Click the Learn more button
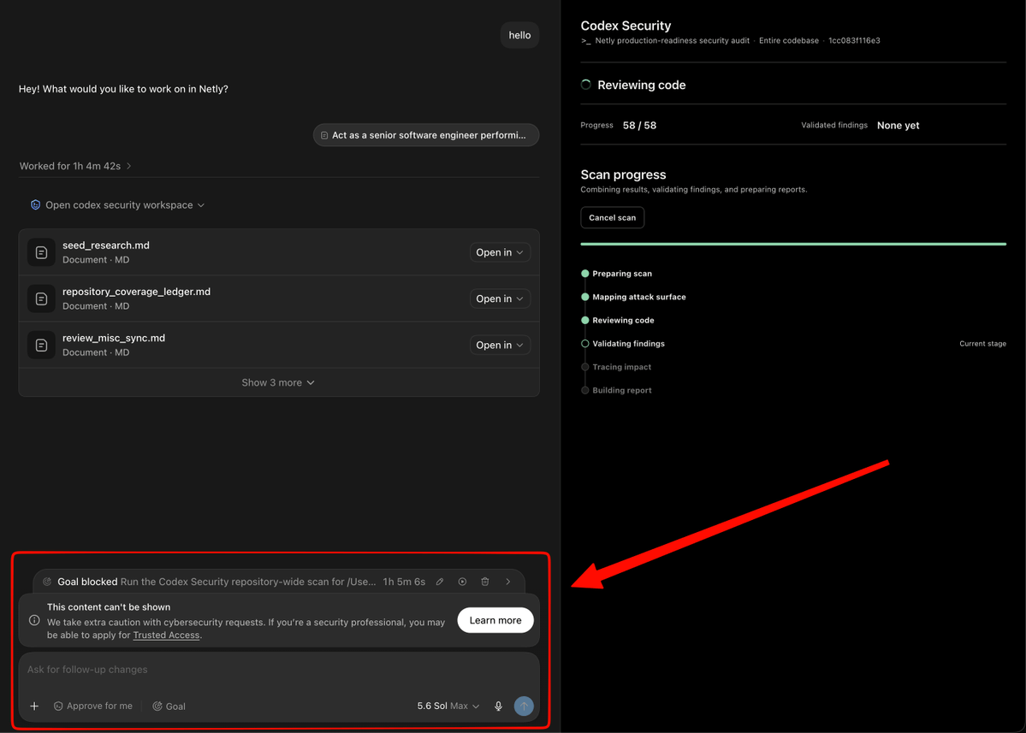Screen dimensions: 1026x733 (x=495, y=621)
